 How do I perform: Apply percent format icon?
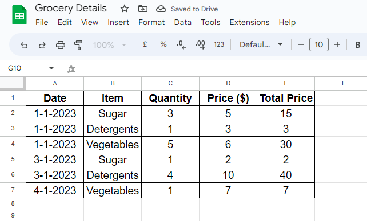163,44
